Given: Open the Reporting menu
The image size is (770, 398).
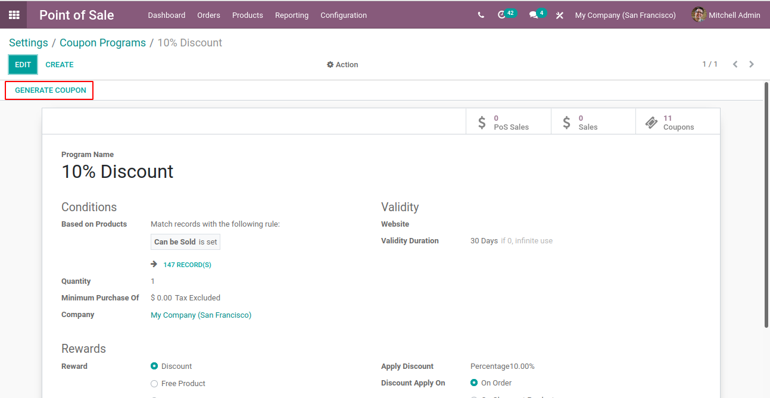Looking at the screenshot, I should [x=292, y=15].
